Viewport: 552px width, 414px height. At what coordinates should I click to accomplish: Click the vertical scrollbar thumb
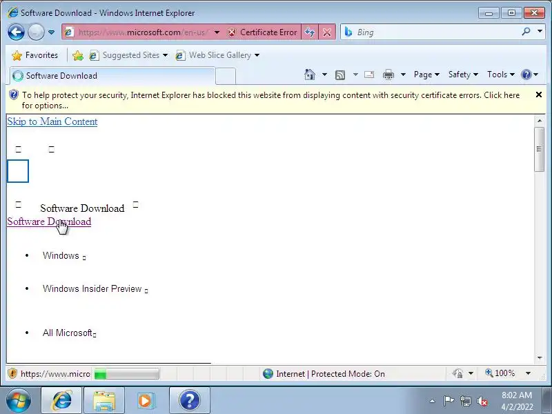539,149
